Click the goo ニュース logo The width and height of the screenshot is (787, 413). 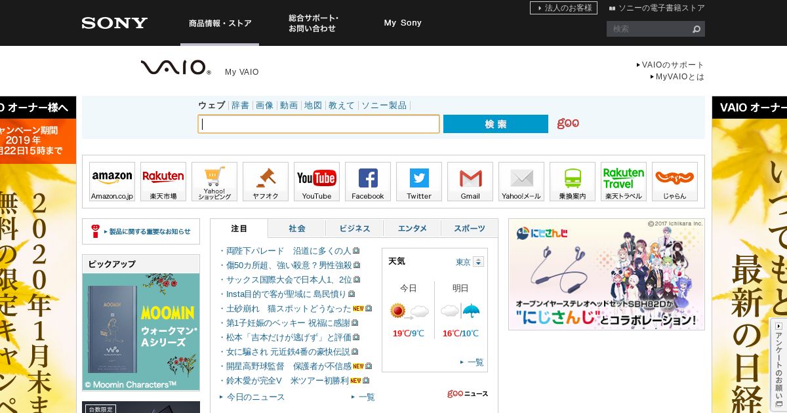pos(468,393)
